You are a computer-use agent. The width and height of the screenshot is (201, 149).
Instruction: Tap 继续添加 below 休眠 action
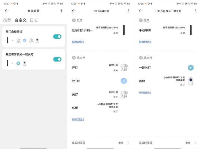click(78, 120)
